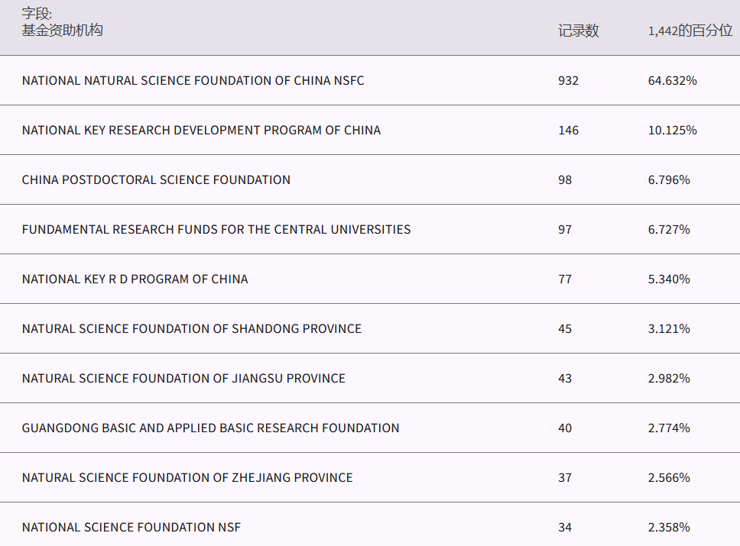Click Guangdong Basic and Applied Basic Research Foundation
This screenshot has height=546, width=740.
pyautogui.click(x=210, y=428)
